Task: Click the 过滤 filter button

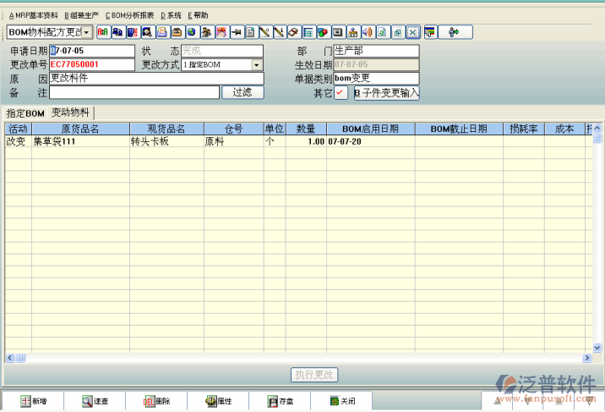Action: [243, 92]
